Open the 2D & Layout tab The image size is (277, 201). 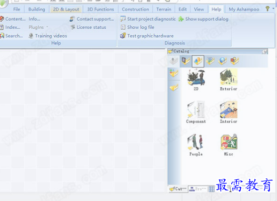(66, 9)
